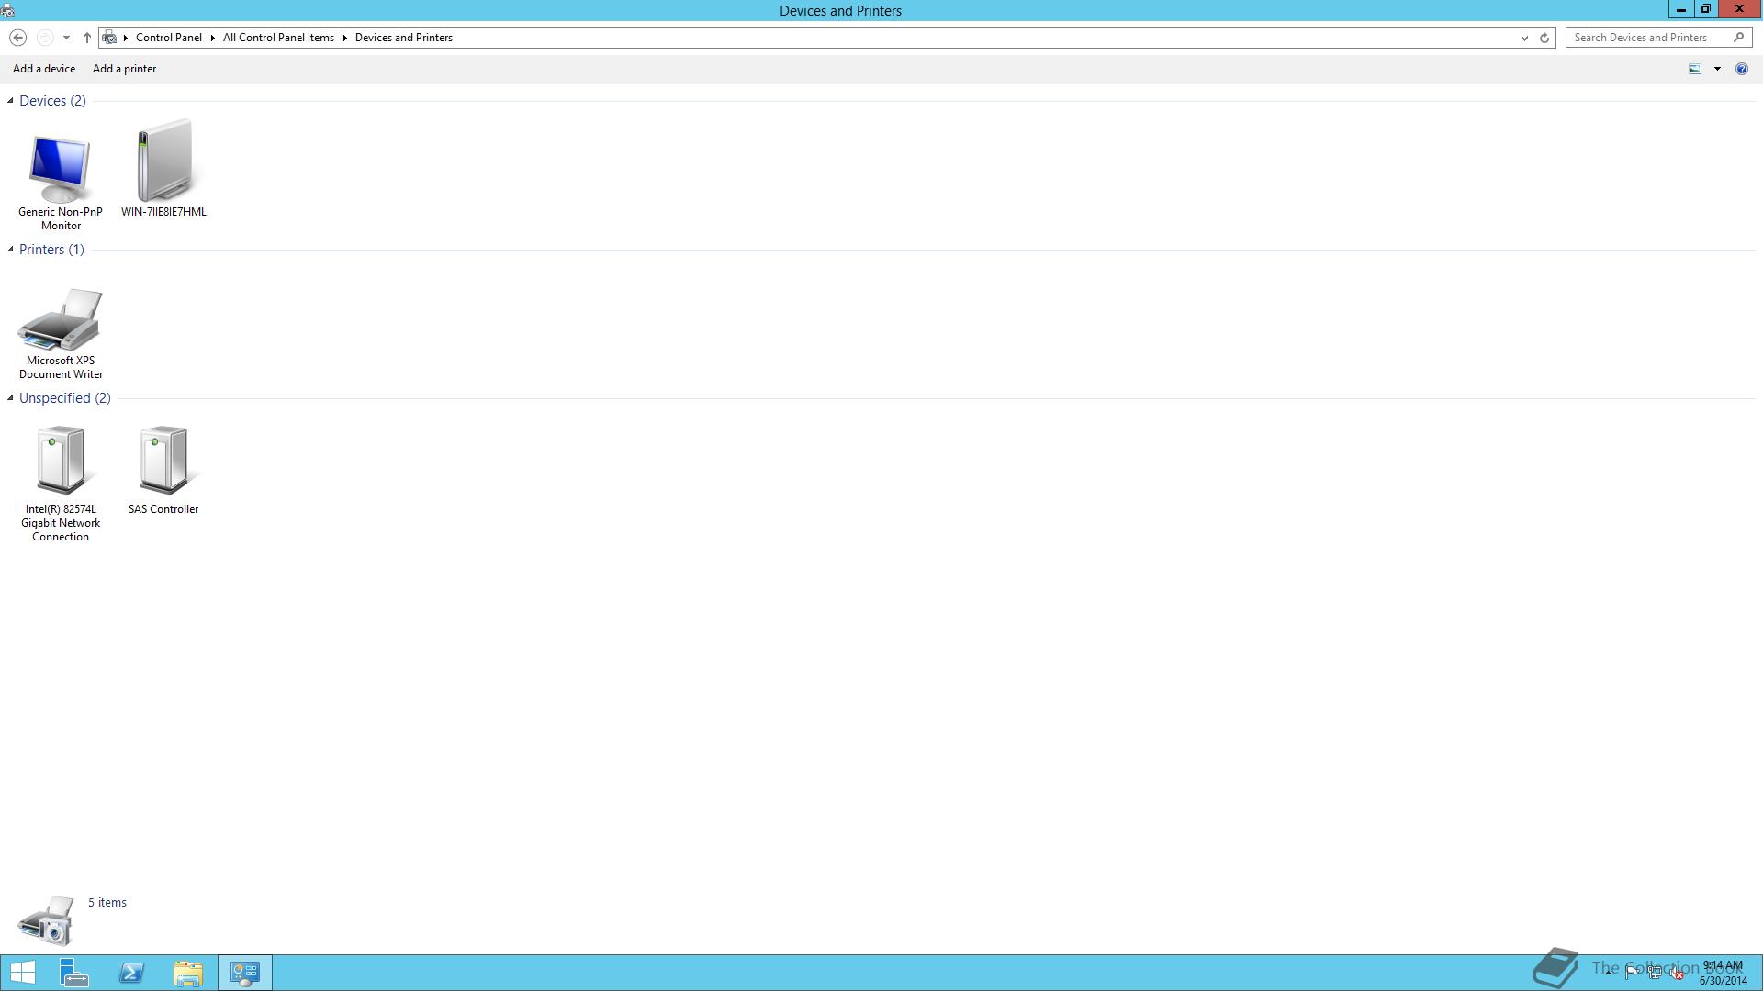1763x991 pixels.
Task: Launch Windows PowerShell from the taskbar
Action: click(x=131, y=973)
